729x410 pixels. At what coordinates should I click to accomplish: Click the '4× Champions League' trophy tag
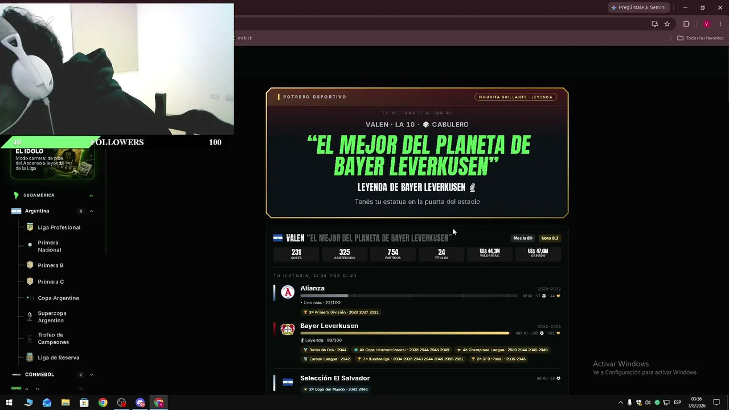(x=502, y=350)
